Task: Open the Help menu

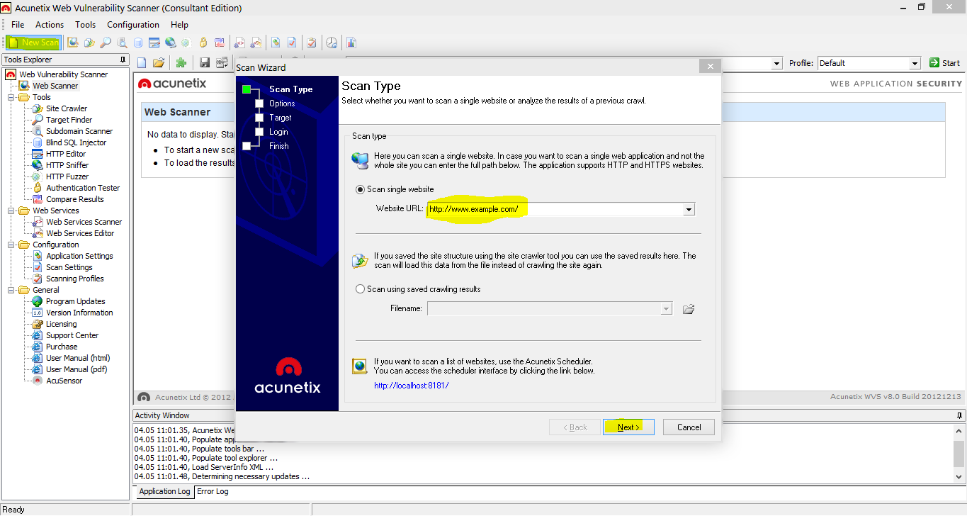Action: (x=179, y=25)
